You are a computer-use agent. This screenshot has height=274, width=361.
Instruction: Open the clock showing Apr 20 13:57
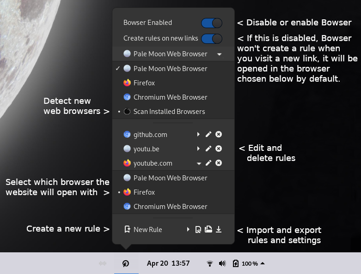(x=168, y=263)
